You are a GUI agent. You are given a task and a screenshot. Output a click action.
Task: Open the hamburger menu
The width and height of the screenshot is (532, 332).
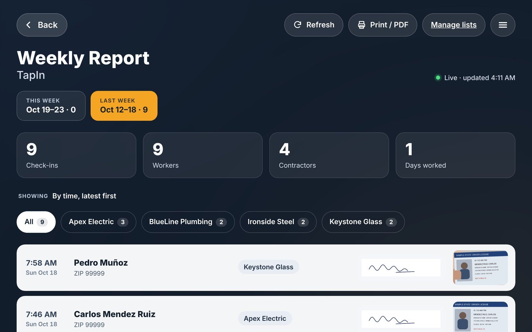[x=503, y=25]
